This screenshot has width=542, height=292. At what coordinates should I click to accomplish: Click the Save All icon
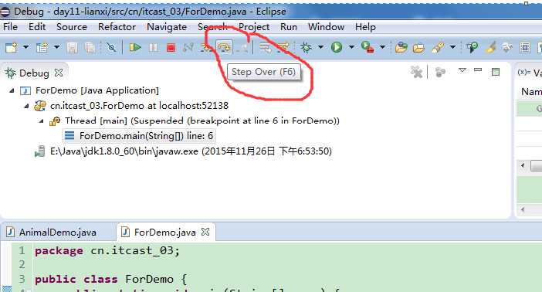[90, 47]
